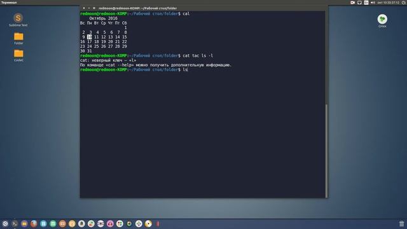Open the file manager folder icon in the dock
The image size is (407, 229).
(x=24, y=223)
